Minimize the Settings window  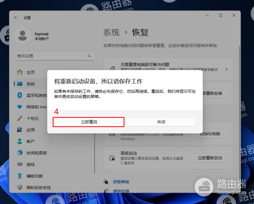(x=207, y=15)
